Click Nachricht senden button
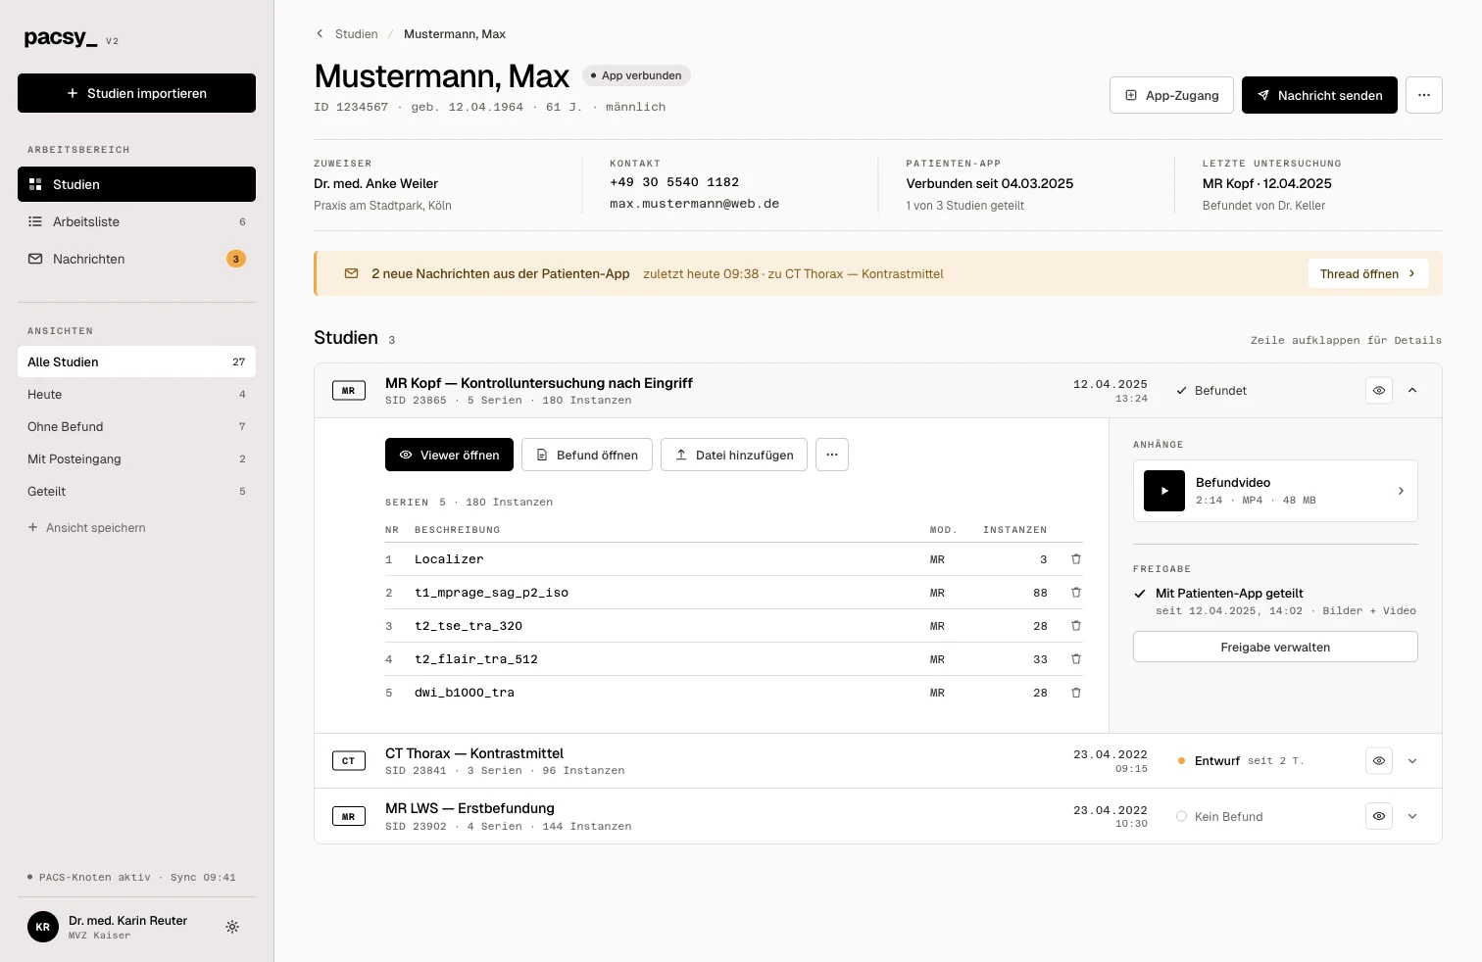The image size is (1482, 962). [x=1319, y=95]
